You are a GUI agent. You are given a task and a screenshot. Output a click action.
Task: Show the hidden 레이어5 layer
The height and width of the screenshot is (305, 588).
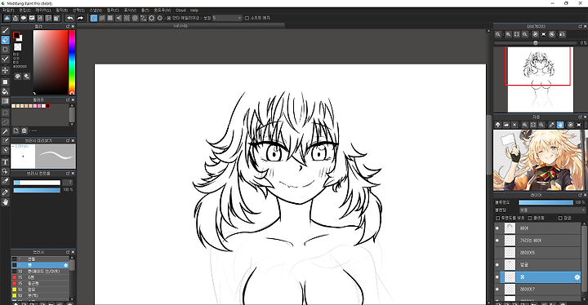[497, 253]
